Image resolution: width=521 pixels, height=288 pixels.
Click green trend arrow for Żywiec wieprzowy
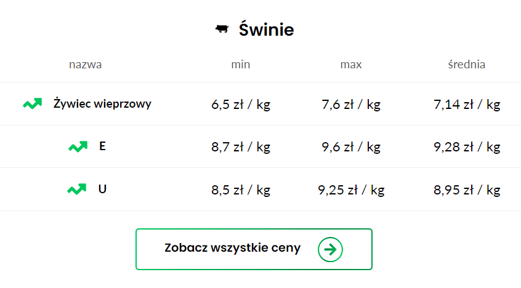pyautogui.click(x=32, y=103)
